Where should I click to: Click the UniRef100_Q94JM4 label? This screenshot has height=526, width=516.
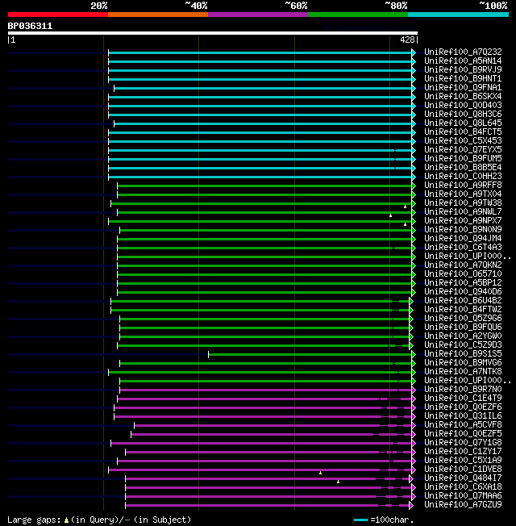463,239
